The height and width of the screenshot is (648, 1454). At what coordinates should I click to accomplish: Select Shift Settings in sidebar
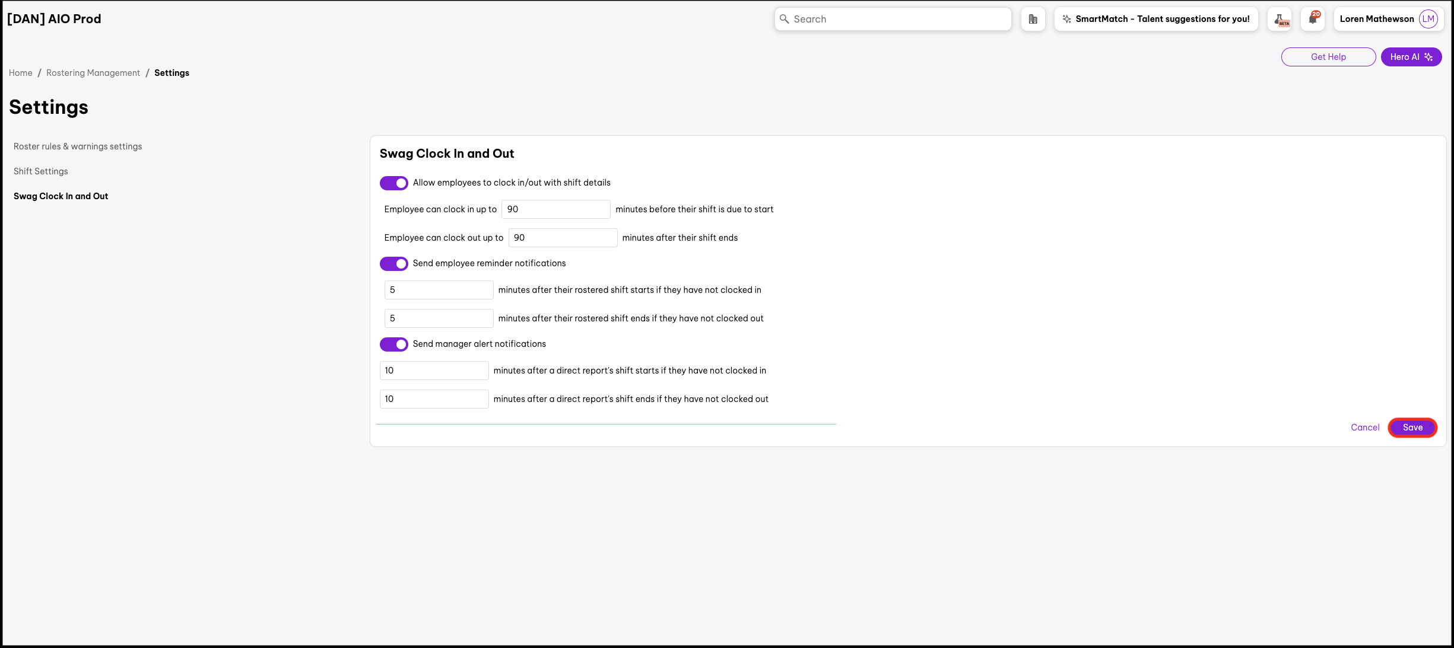pos(41,171)
